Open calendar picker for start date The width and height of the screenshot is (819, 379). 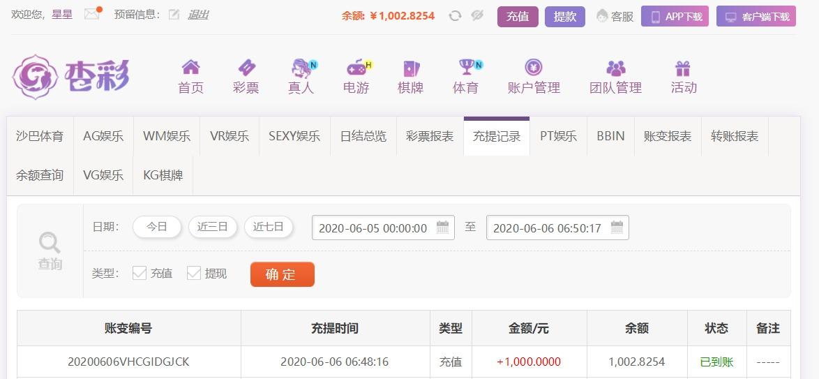pos(443,228)
